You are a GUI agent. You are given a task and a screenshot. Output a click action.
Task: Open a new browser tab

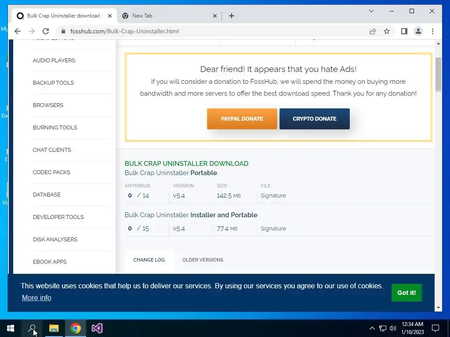[232, 16]
